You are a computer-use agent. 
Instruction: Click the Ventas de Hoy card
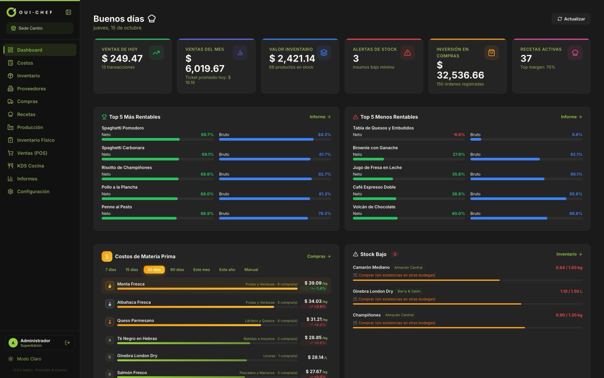pos(133,66)
